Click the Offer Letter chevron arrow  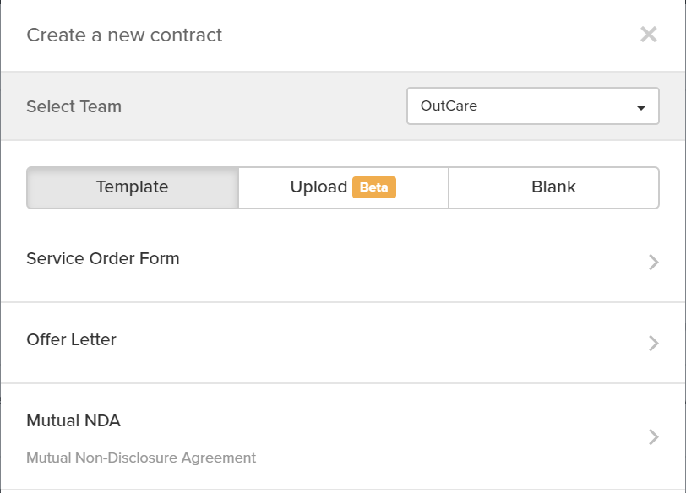653,343
